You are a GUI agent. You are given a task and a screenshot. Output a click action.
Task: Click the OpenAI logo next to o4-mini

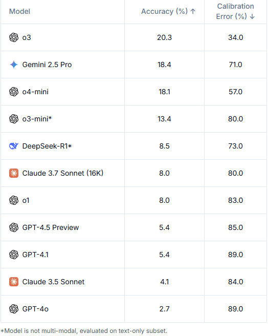click(x=14, y=92)
